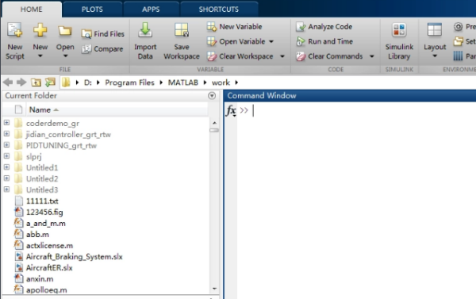This screenshot has height=299, width=476.
Task: Click Save Workspace
Action: [x=182, y=41]
